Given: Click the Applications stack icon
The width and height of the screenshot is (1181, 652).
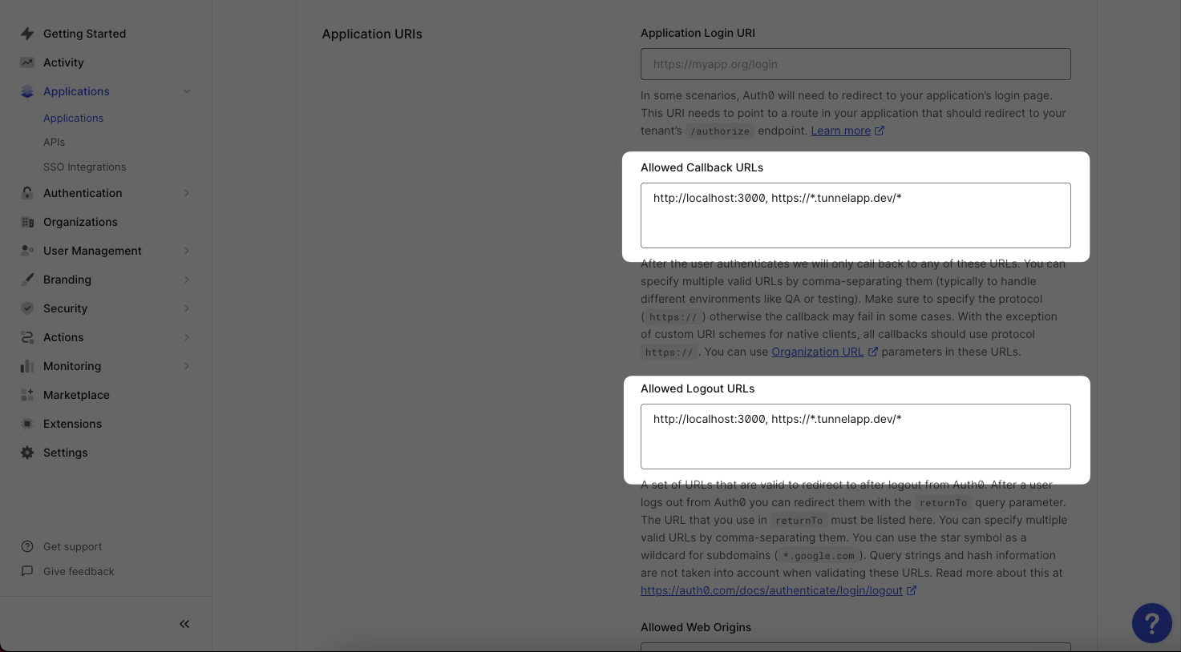Looking at the screenshot, I should click(x=27, y=91).
